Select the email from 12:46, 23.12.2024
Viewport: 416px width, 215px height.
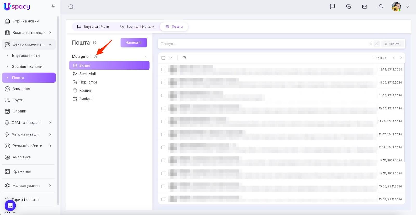tap(163, 121)
